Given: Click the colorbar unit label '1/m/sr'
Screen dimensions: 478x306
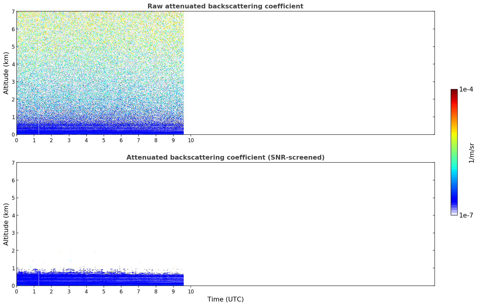Looking at the screenshot, I should coord(471,153).
